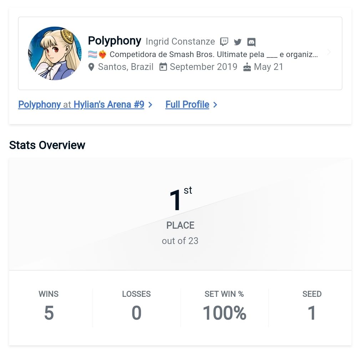
Task: Click the birthday cake icon
Action: coord(247,67)
